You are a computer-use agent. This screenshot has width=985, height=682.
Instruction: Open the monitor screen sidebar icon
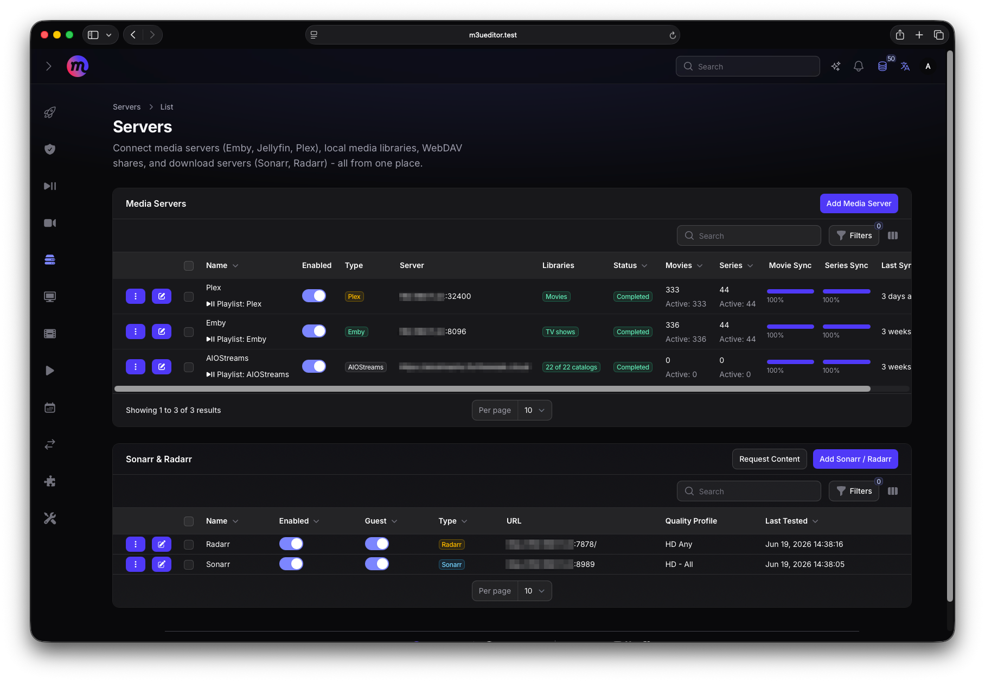[50, 297]
